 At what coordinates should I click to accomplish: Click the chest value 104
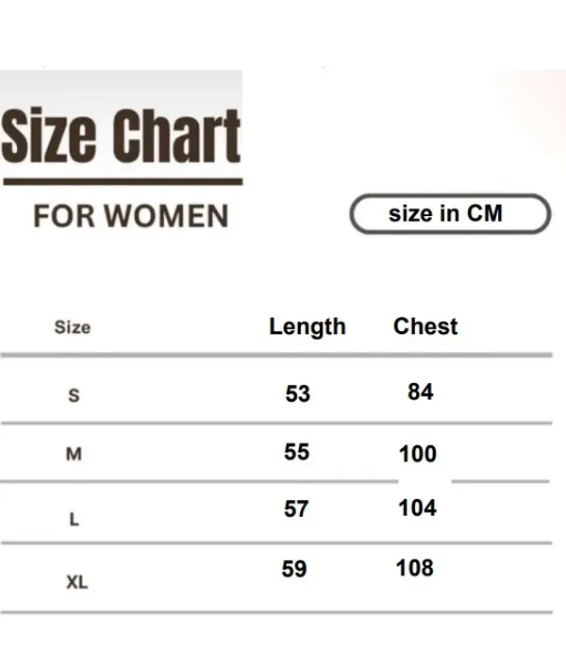pyautogui.click(x=417, y=508)
